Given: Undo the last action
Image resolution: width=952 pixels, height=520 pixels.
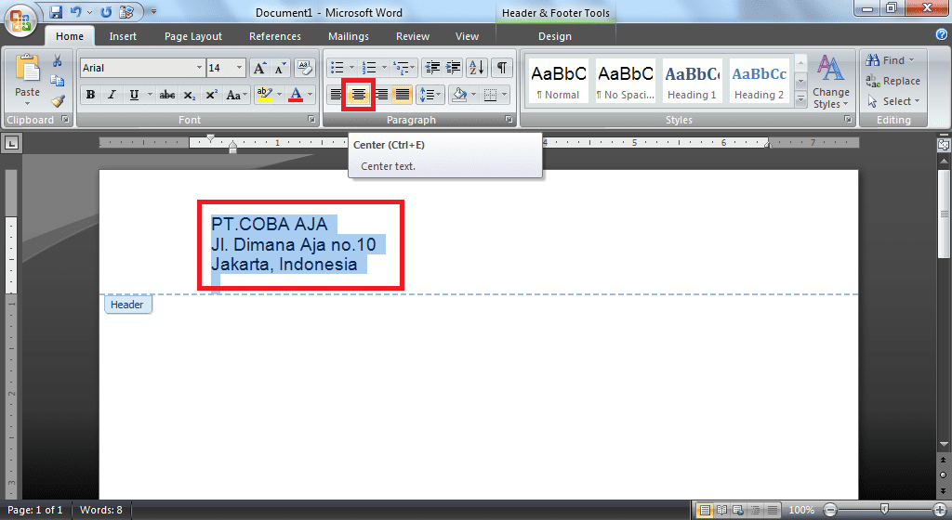Looking at the screenshot, I should tap(76, 11).
